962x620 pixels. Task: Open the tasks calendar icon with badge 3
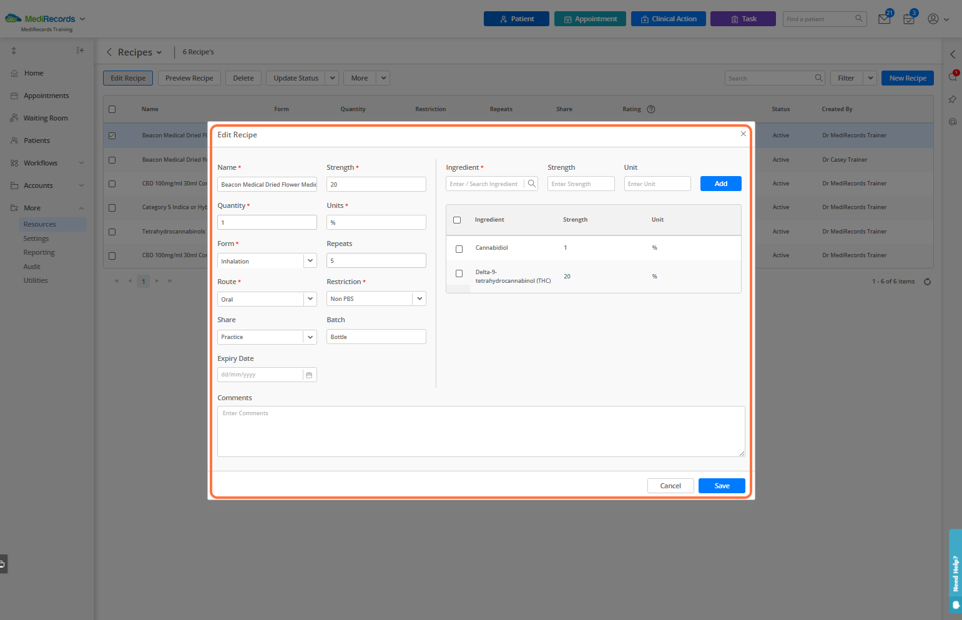909,19
